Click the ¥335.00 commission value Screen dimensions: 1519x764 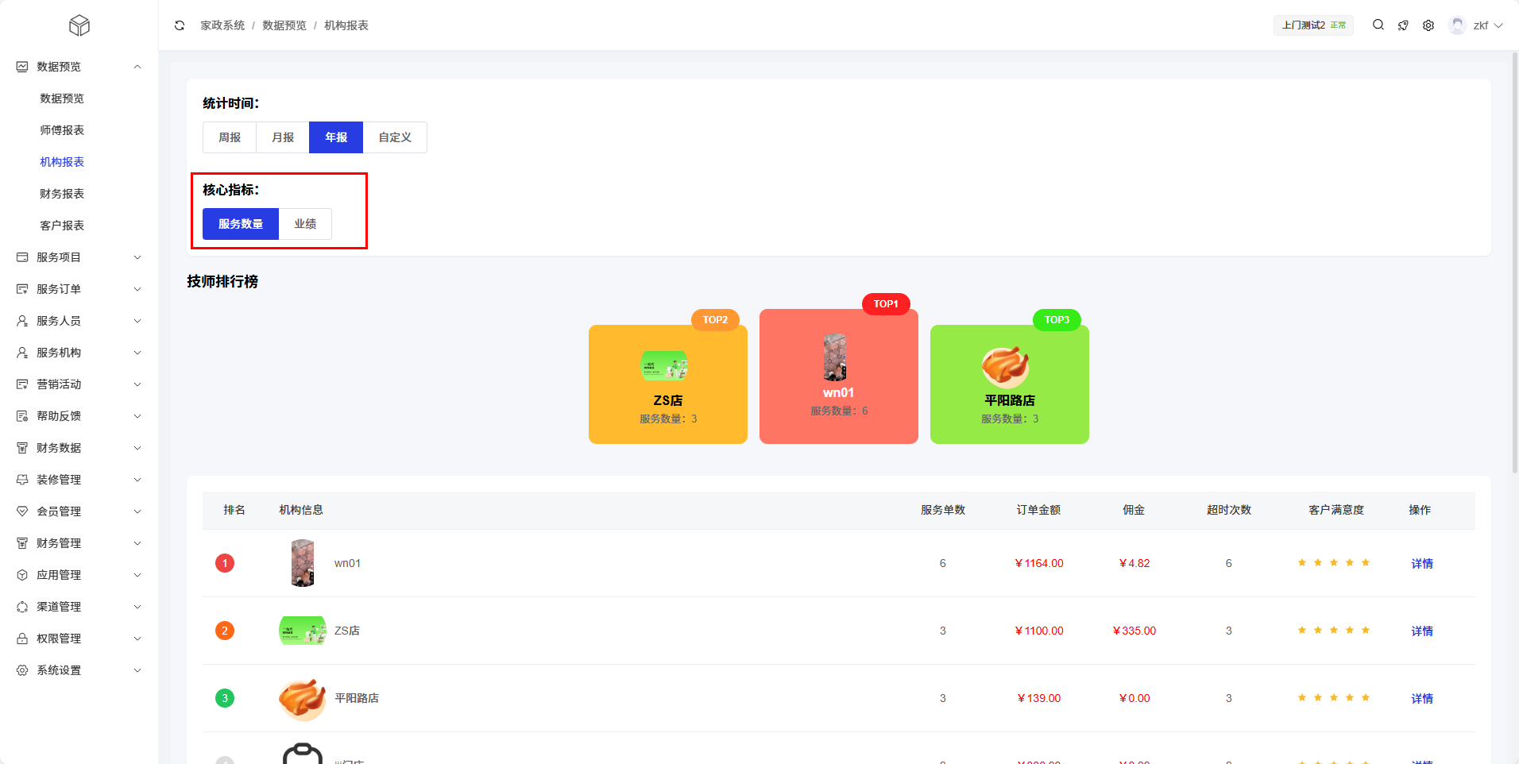pos(1134,631)
